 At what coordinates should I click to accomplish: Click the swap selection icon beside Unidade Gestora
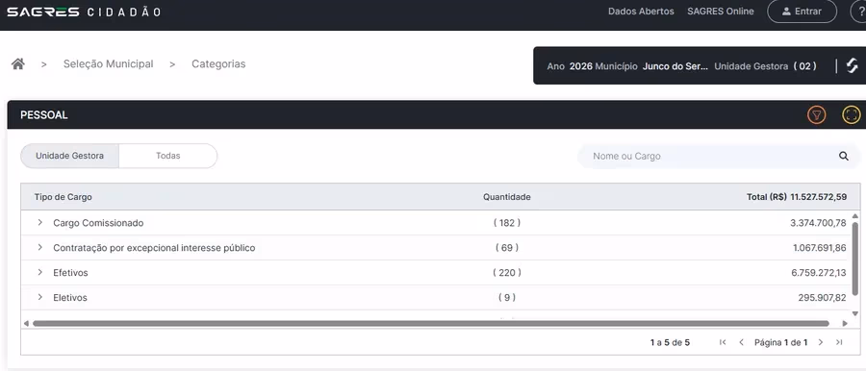pos(853,65)
